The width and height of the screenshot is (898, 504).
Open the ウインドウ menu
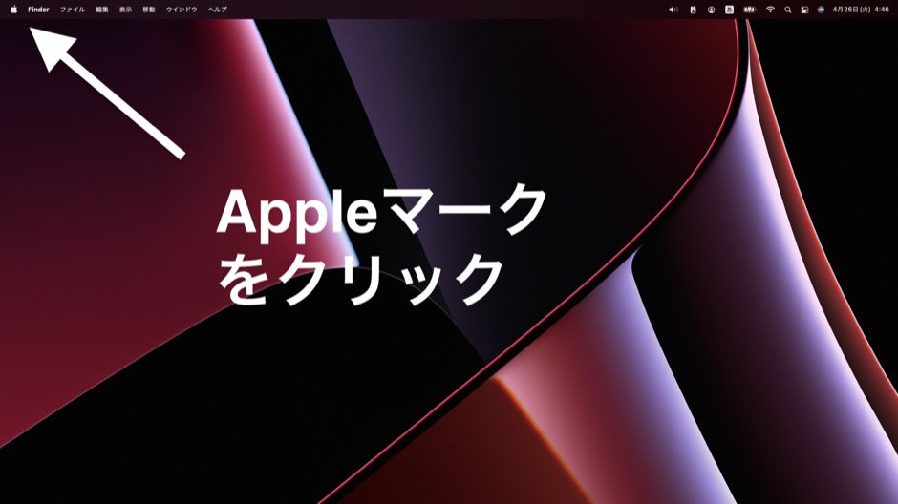point(182,10)
